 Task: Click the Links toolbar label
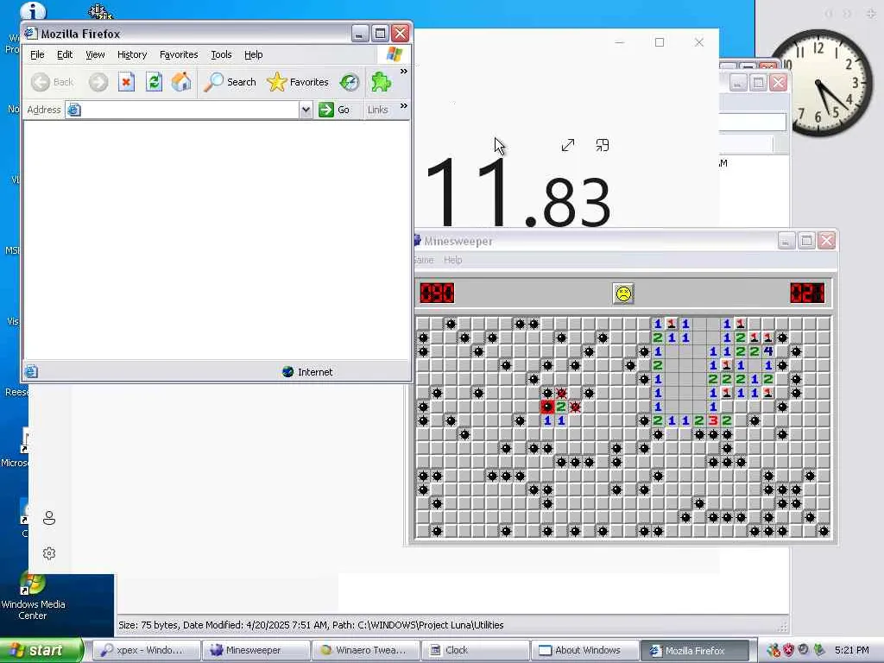(x=378, y=110)
